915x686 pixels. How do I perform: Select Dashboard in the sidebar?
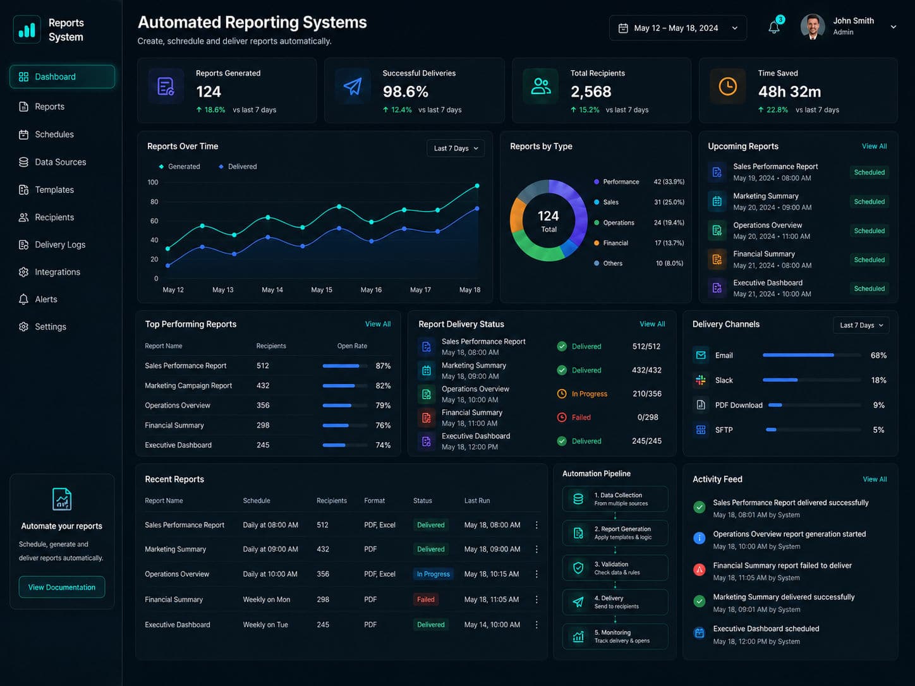coord(62,76)
